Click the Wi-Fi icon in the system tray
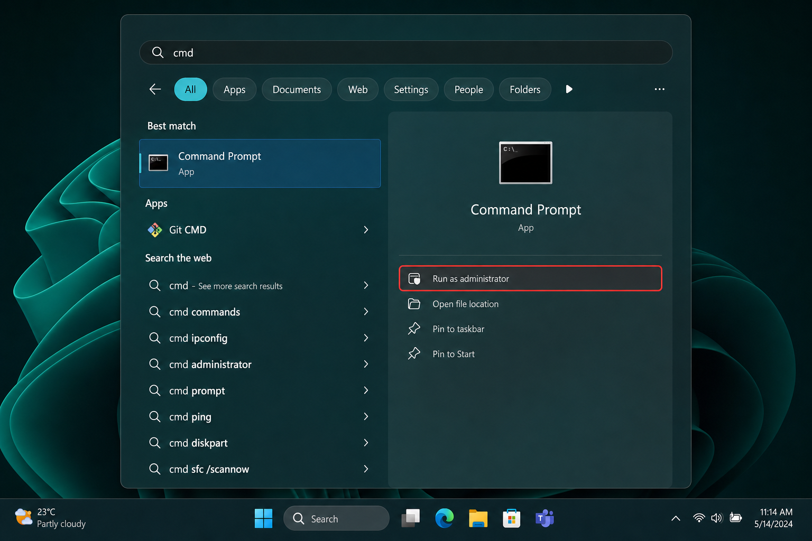The image size is (812, 541). (699, 518)
